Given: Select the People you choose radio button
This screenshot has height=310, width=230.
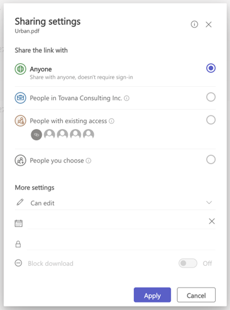Looking at the screenshot, I should tap(211, 160).
